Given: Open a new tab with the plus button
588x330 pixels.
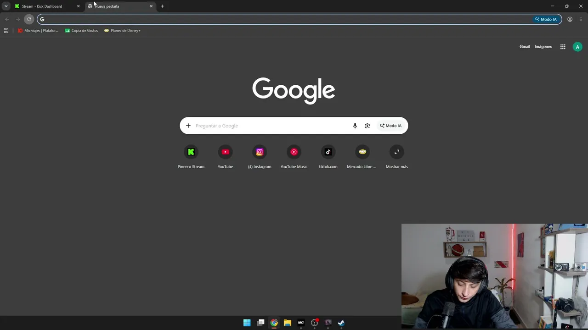Looking at the screenshot, I should [162, 6].
